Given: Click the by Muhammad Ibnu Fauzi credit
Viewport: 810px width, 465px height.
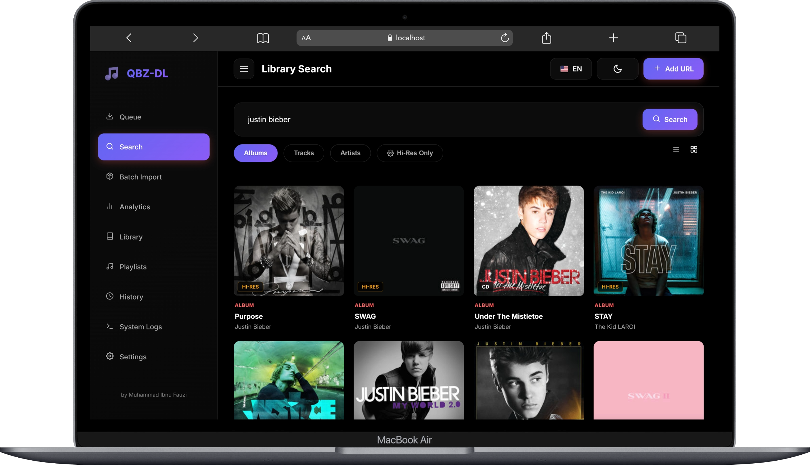Looking at the screenshot, I should click(154, 395).
